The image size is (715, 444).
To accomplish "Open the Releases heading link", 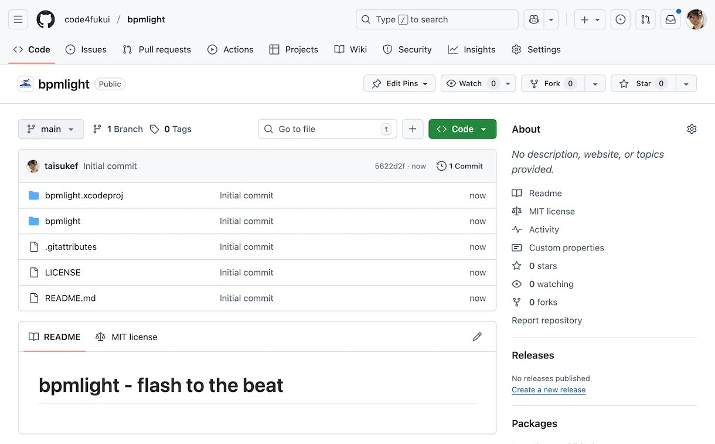I will tap(533, 355).
